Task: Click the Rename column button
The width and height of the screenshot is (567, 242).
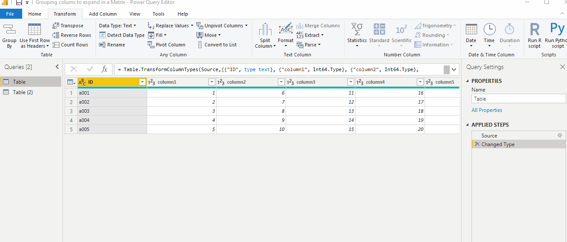Action: pos(112,45)
